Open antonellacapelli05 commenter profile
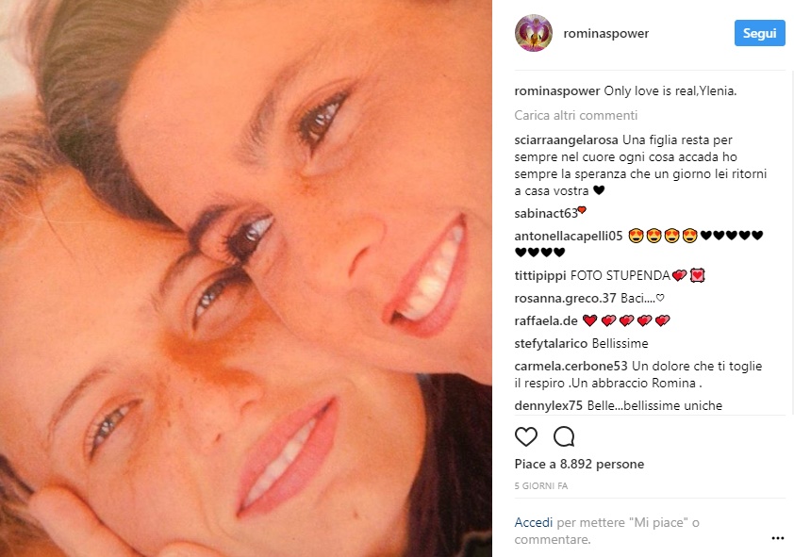Viewport: 794px width, 557px height. pos(569,237)
